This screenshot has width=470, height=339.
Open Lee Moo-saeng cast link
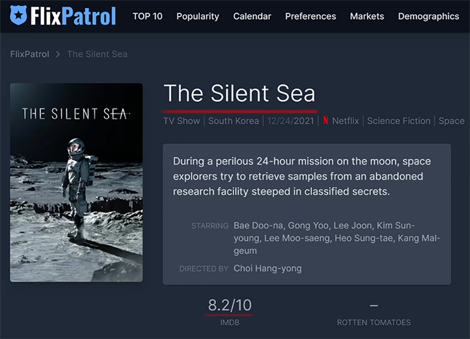pos(297,238)
